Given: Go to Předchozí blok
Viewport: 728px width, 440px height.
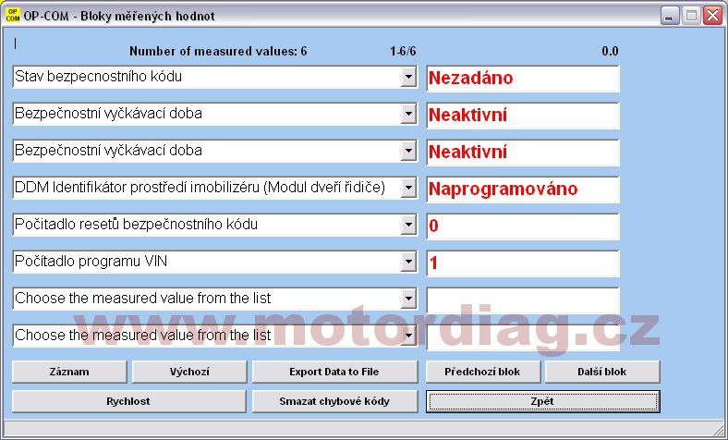Looking at the screenshot, I should click(x=483, y=372).
